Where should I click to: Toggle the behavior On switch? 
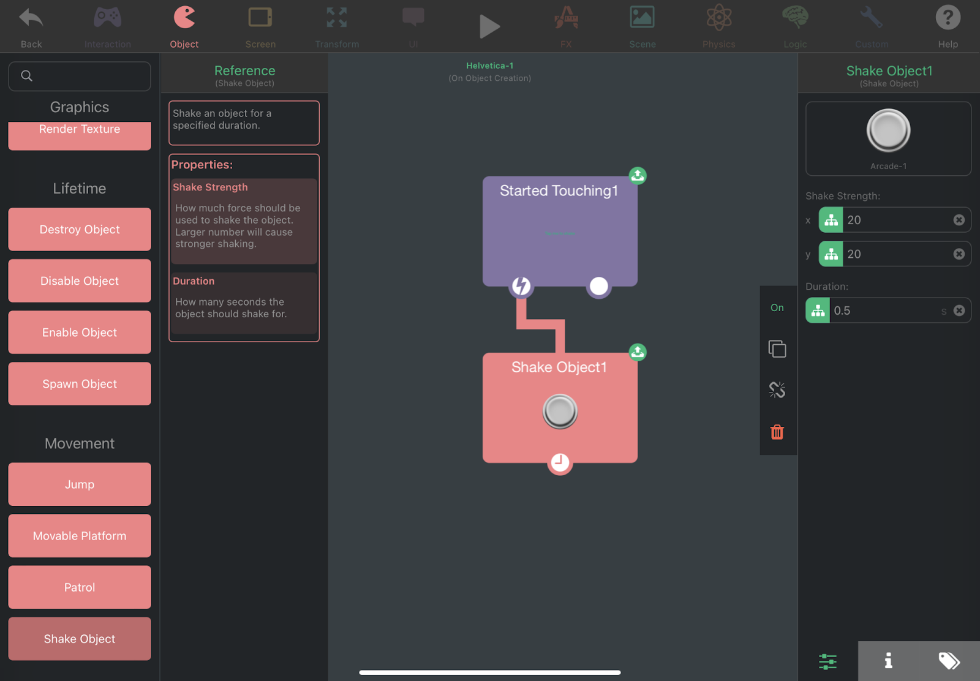click(x=777, y=307)
